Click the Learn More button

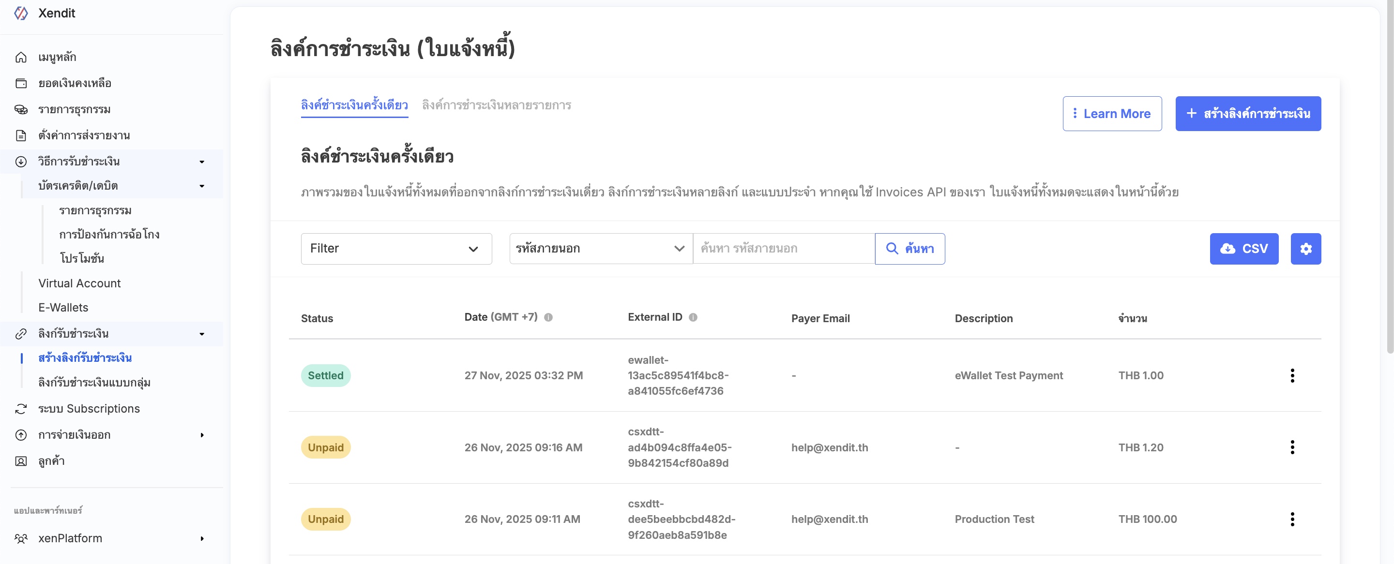1111,114
